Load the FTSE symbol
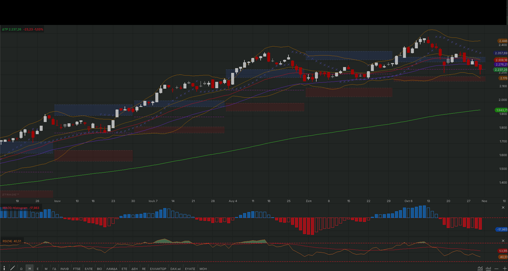 click(77, 268)
